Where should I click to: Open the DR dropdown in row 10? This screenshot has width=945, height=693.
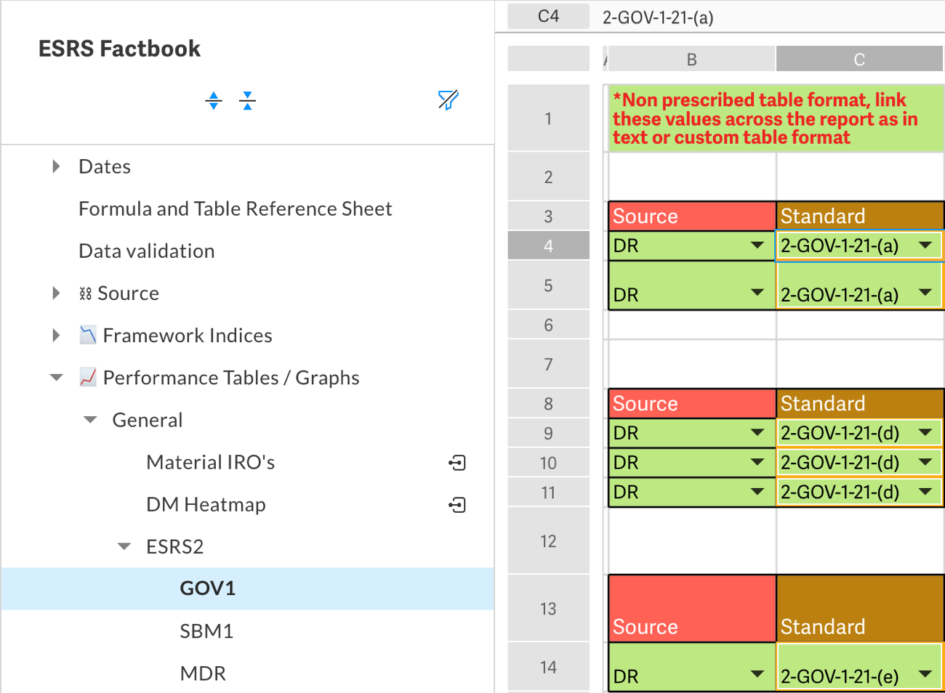(757, 462)
